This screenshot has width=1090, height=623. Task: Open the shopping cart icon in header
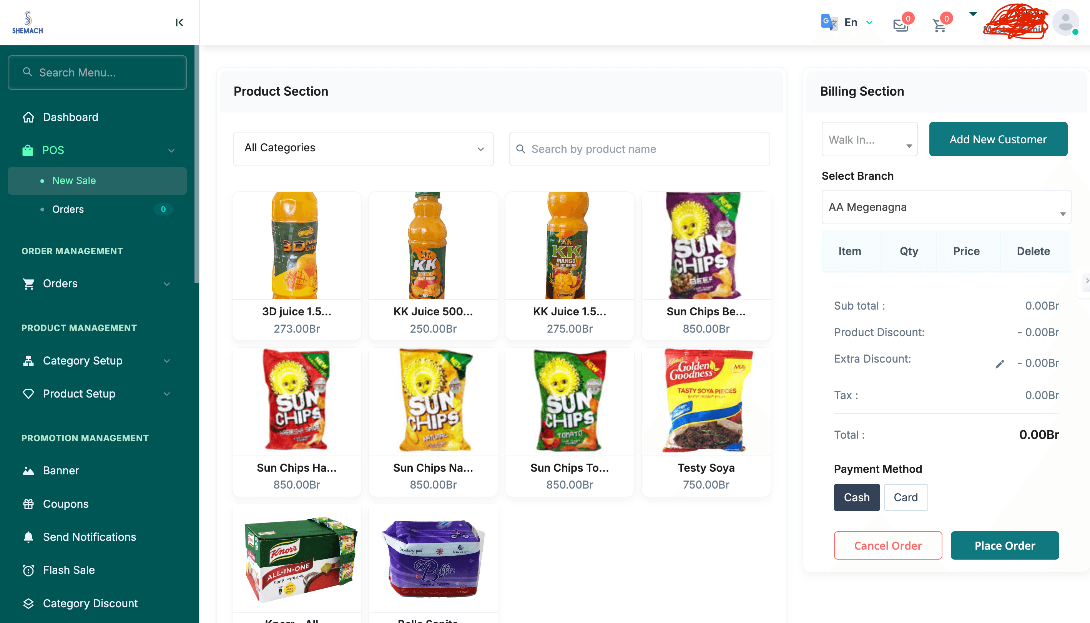(939, 26)
